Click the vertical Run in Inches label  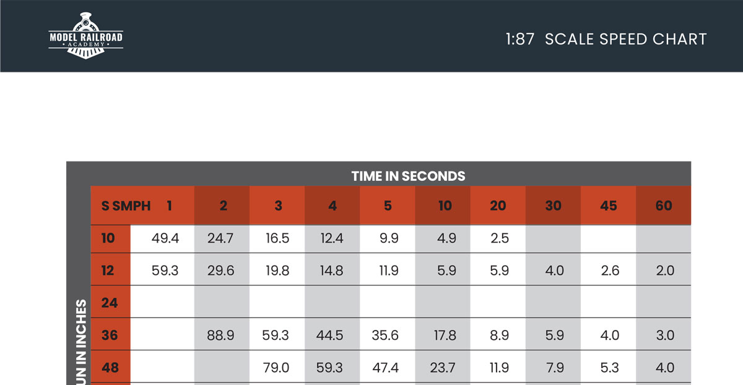pyautogui.click(x=79, y=342)
